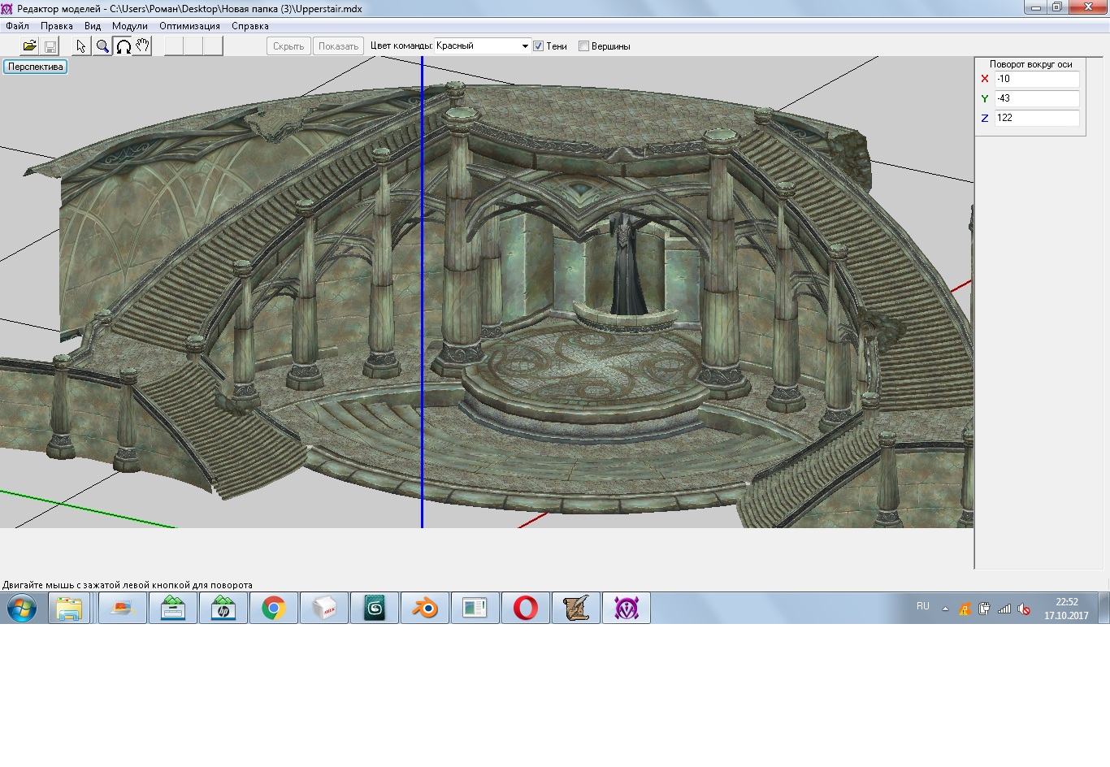Click the Скрыть button
This screenshot has width=1110, height=767.
pos(288,46)
